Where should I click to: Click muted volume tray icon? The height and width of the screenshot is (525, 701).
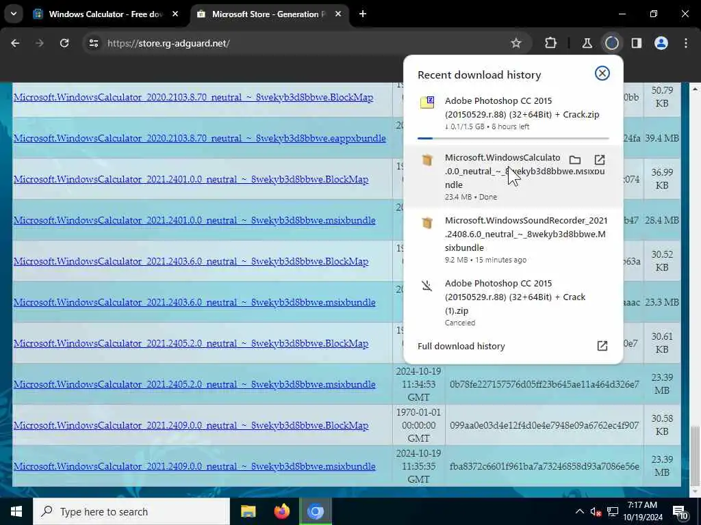(595, 512)
